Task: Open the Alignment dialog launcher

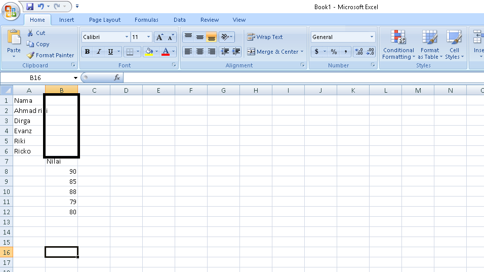Action: coord(303,65)
